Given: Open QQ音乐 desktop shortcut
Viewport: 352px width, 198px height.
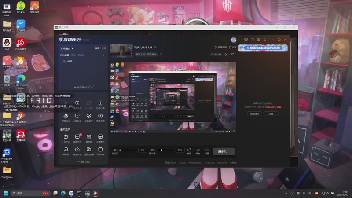Looking at the screenshot, I should point(21,7).
